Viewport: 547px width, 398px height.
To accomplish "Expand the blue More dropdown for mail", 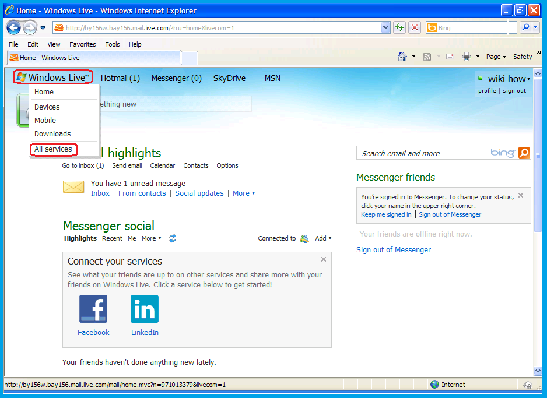I will pos(244,193).
